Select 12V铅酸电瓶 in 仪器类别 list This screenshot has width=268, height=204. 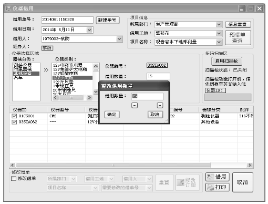(x=65, y=74)
